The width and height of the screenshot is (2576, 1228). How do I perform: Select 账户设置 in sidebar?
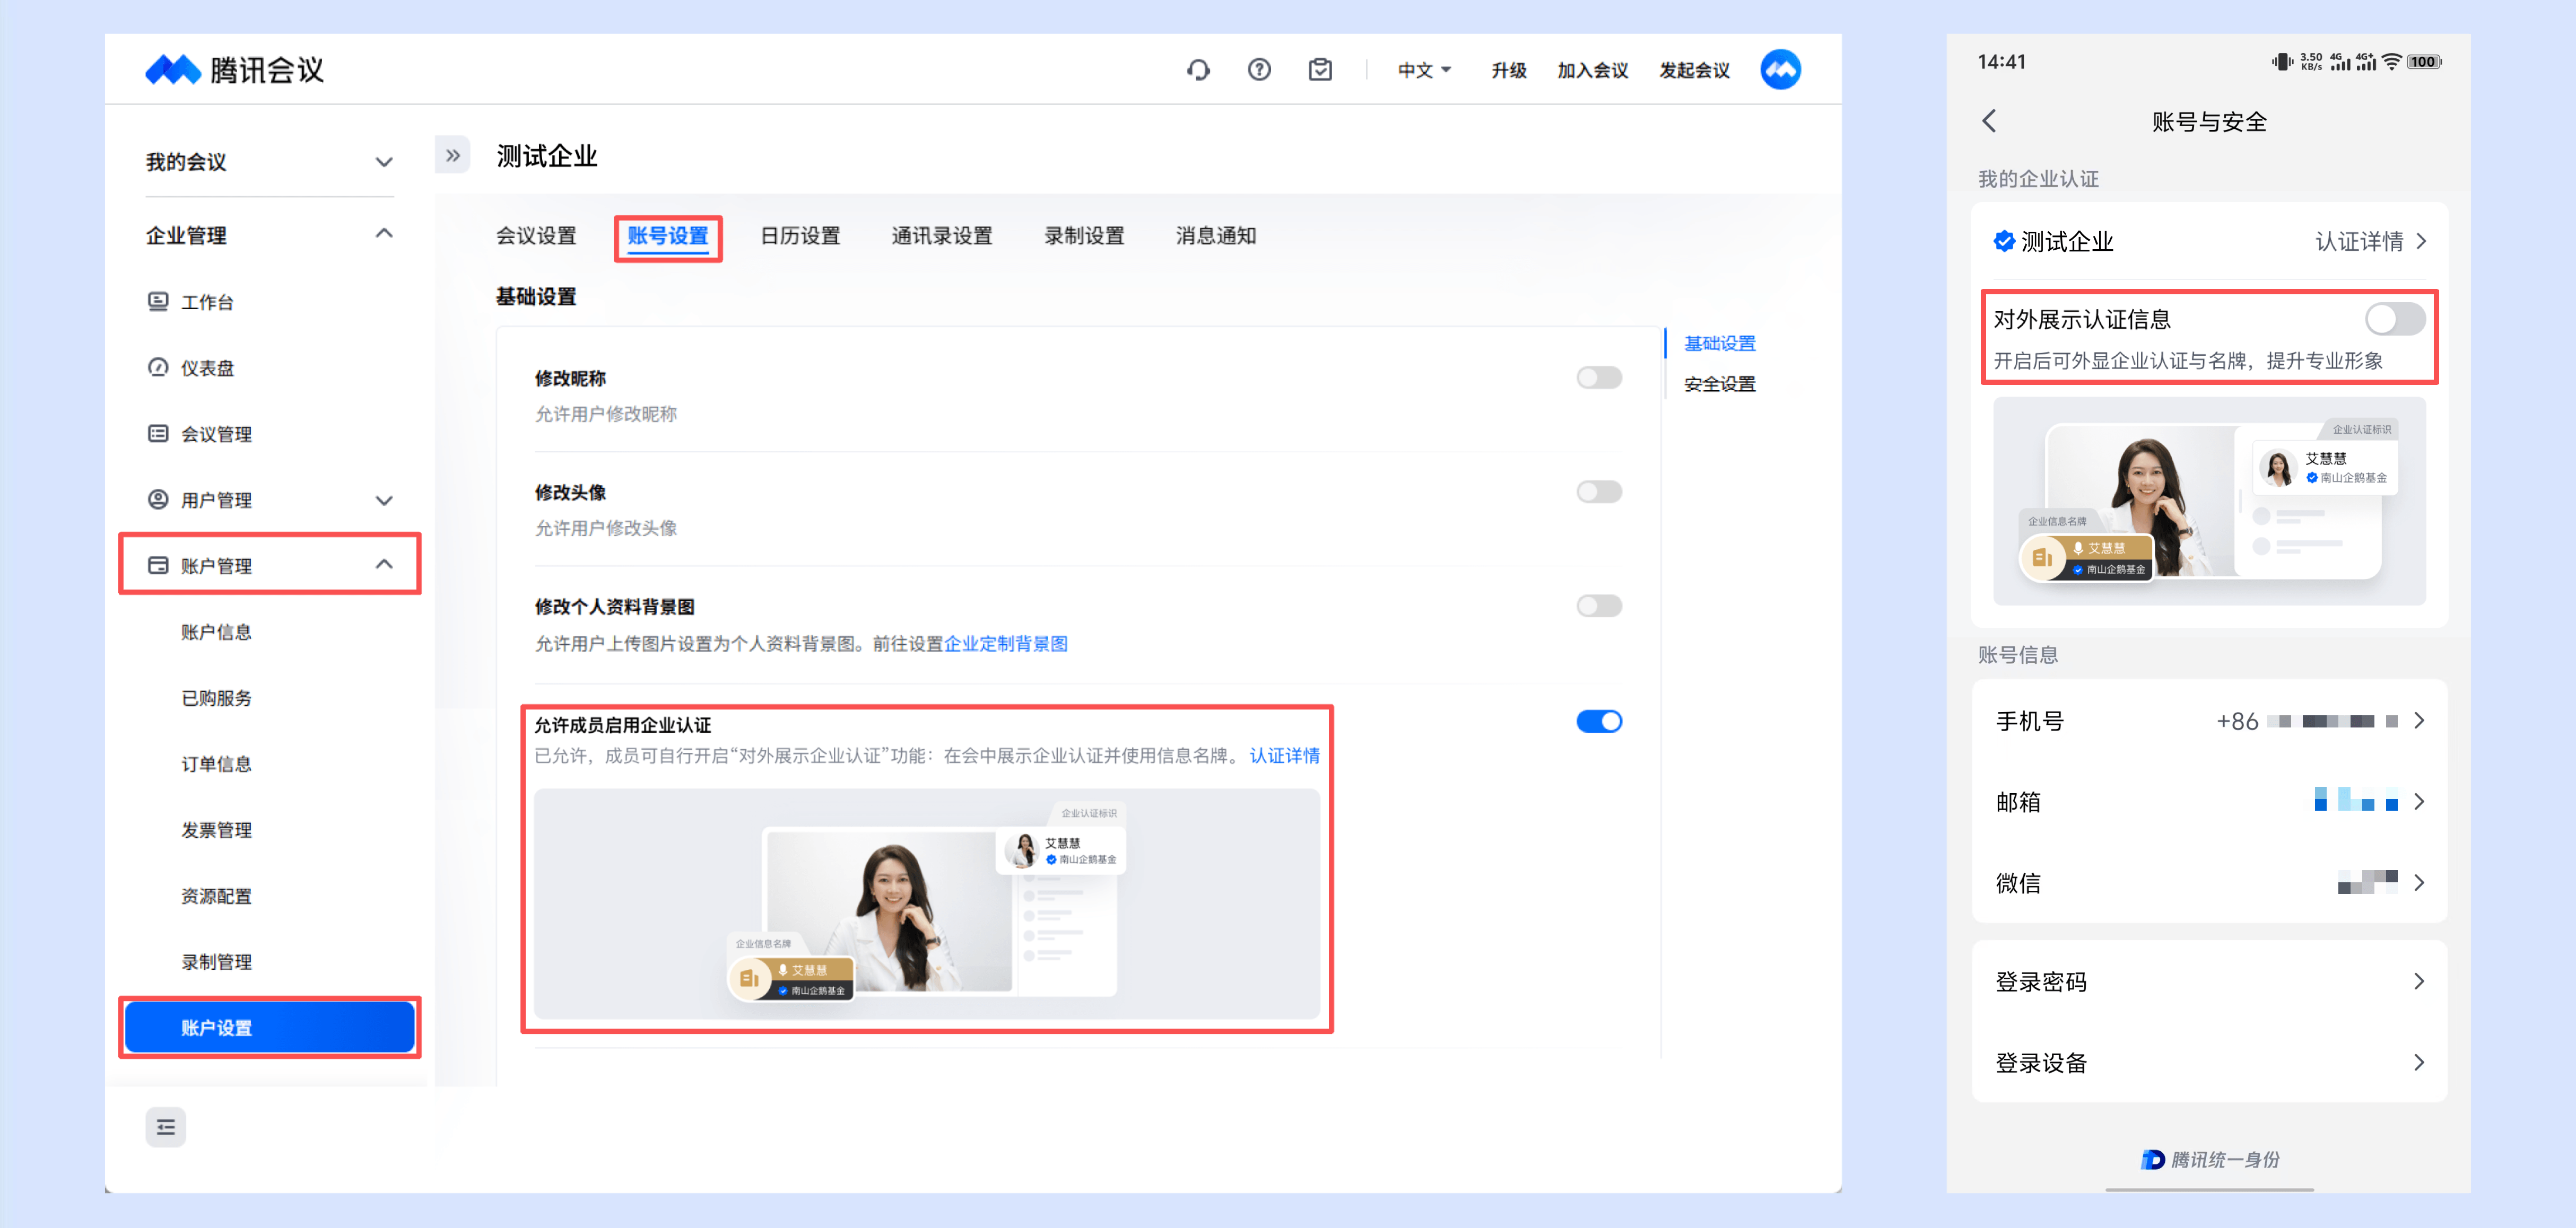[270, 1027]
